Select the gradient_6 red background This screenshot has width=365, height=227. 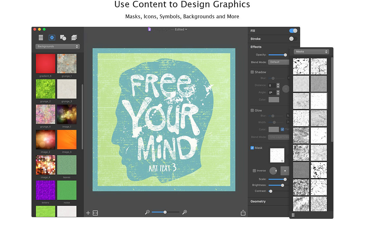click(x=45, y=63)
